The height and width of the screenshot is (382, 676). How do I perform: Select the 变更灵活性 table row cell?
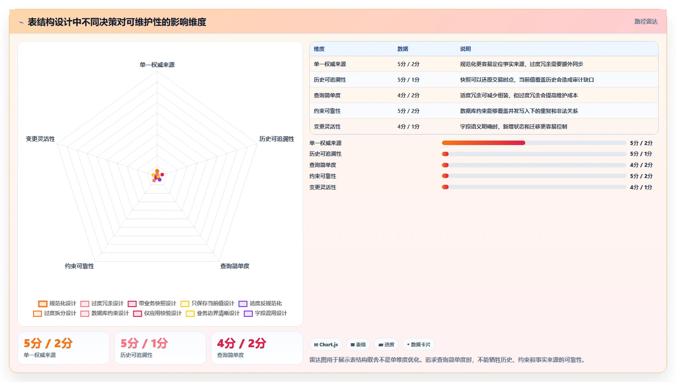point(327,127)
